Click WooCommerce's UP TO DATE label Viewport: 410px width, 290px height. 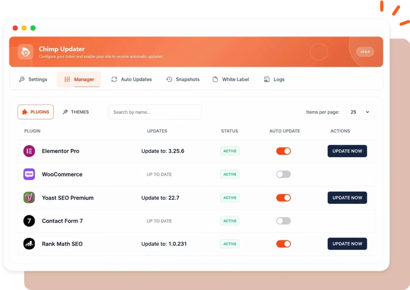159,174
